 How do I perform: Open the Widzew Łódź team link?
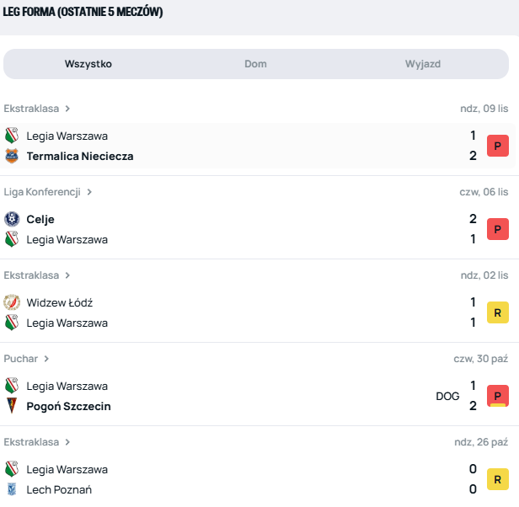(x=60, y=302)
